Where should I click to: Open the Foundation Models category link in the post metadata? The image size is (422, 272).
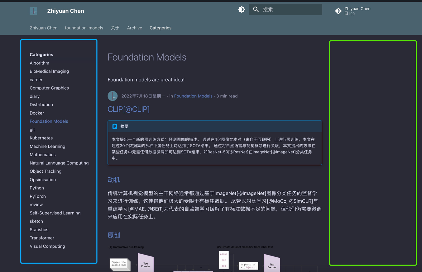pyautogui.click(x=193, y=96)
